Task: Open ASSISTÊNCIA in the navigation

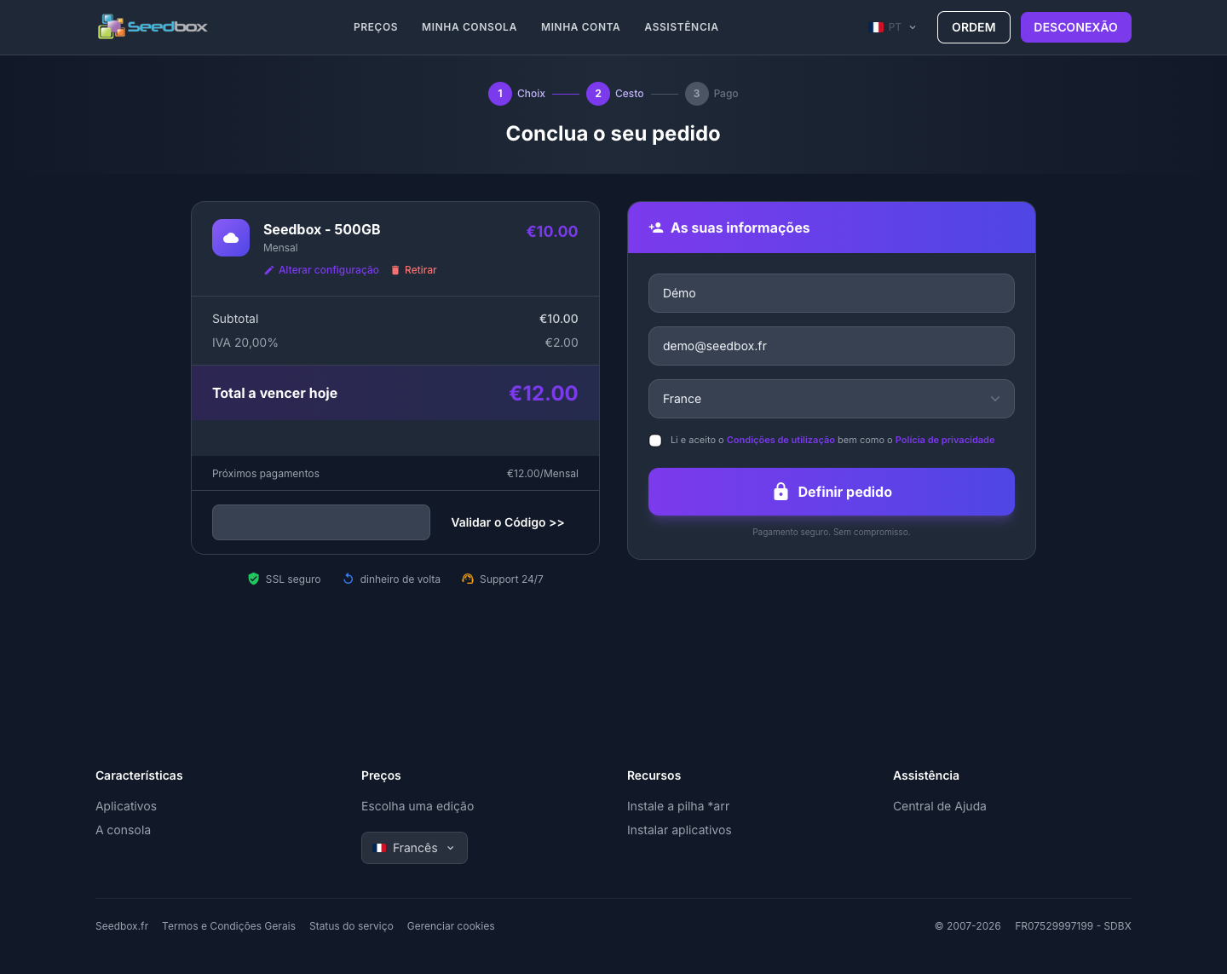Action: pyautogui.click(x=682, y=27)
